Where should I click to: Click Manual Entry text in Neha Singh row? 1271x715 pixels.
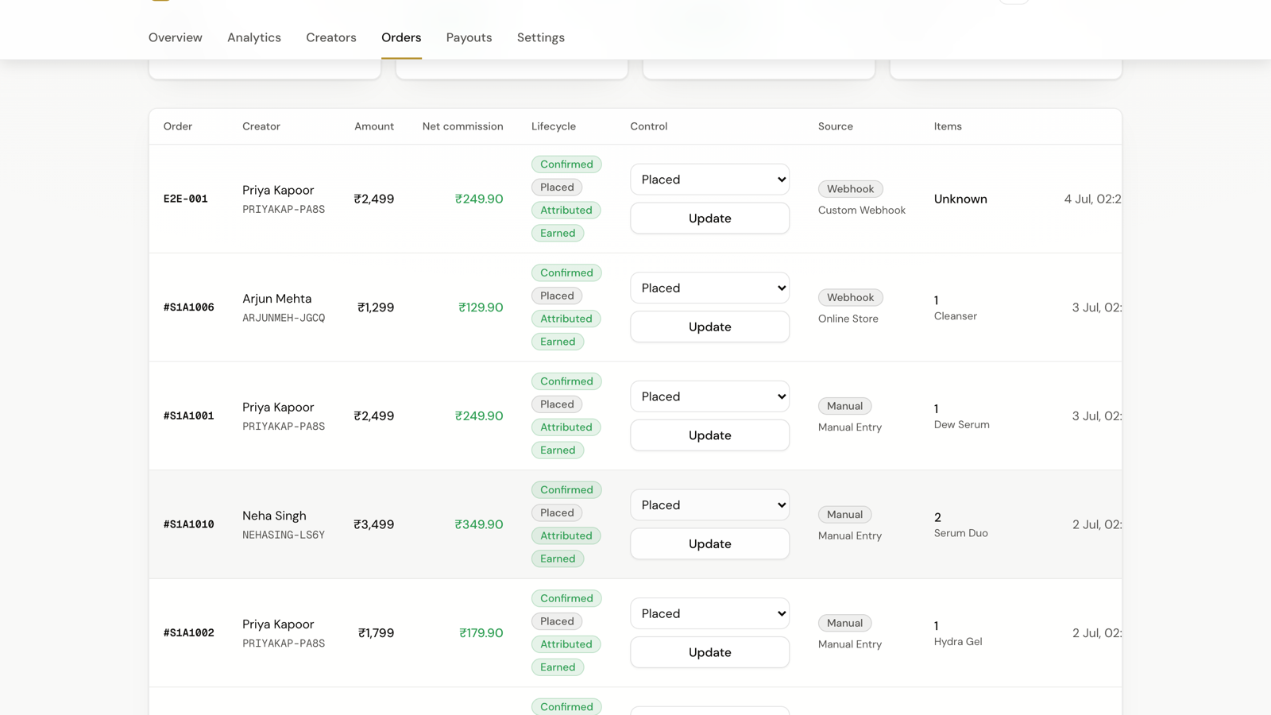click(x=850, y=535)
